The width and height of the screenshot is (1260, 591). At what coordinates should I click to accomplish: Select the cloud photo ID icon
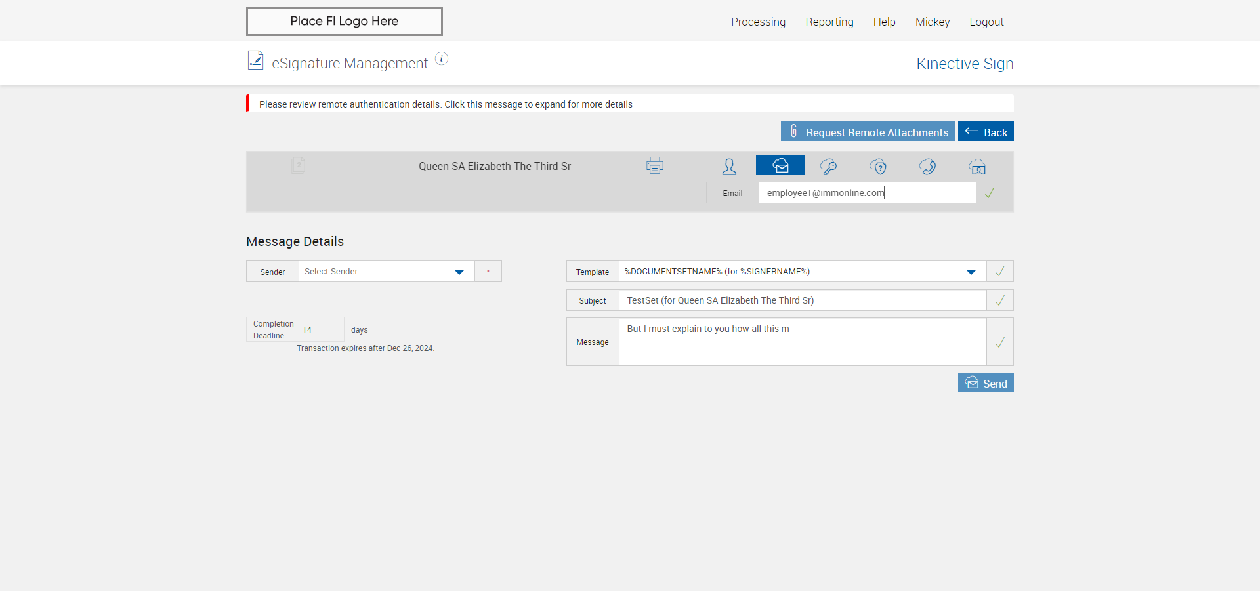click(977, 167)
